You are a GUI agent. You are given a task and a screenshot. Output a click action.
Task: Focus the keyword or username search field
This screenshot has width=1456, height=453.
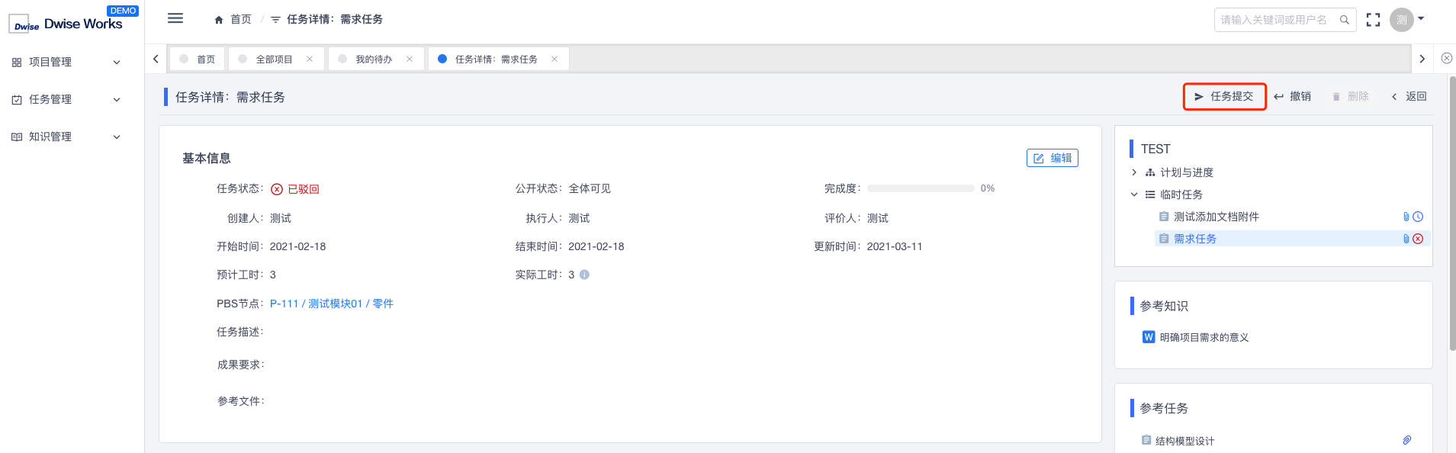[x=1274, y=20]
